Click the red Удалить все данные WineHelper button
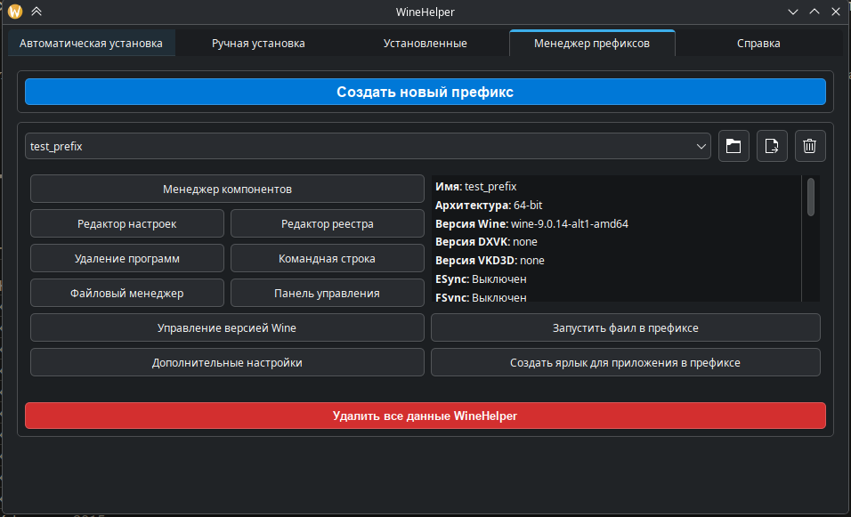This screenshot has width=851, height=517. 425,416
